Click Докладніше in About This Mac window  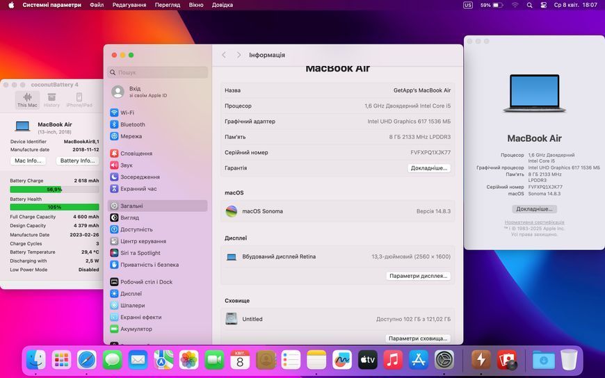(x=534, y=209)
